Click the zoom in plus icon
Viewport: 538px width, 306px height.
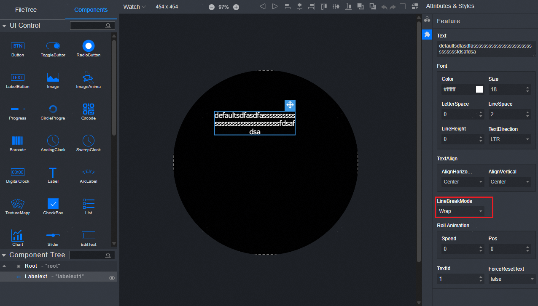(x=236, y=7)
